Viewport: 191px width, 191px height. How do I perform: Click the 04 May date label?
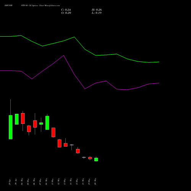click(22, 181)
